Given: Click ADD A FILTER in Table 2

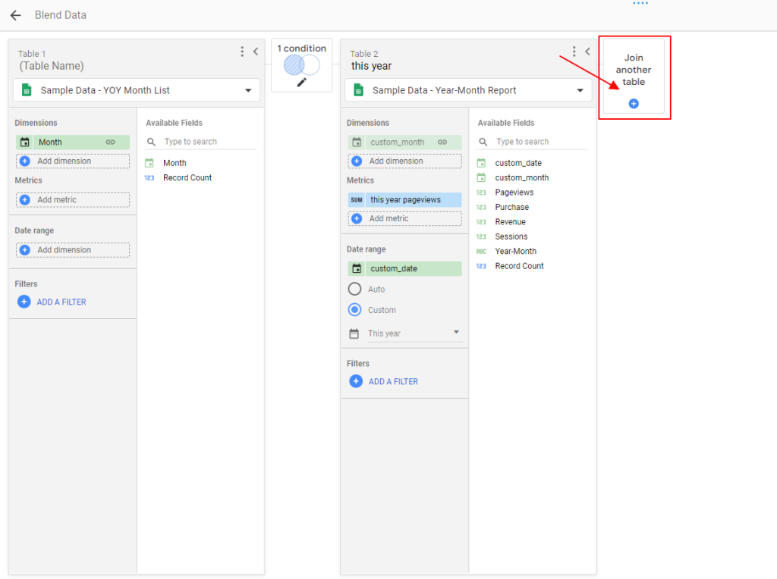Looking at the screenshot, I should 393,382.
